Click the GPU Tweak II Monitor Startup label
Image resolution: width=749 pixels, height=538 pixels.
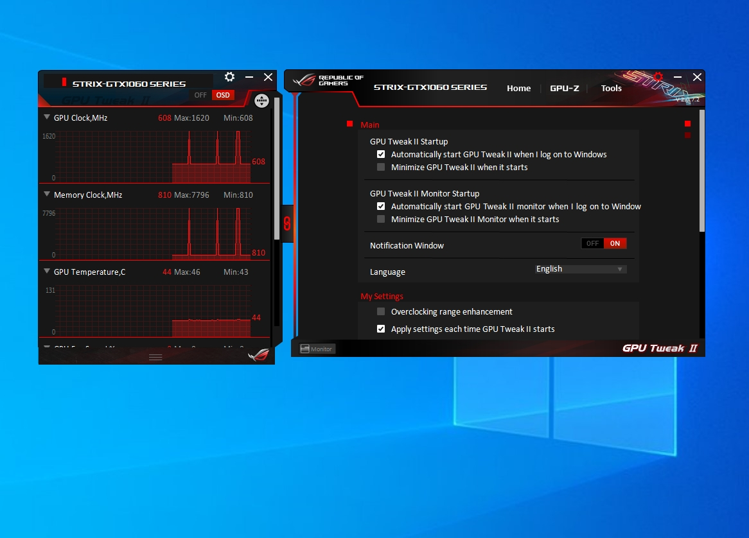425,193
